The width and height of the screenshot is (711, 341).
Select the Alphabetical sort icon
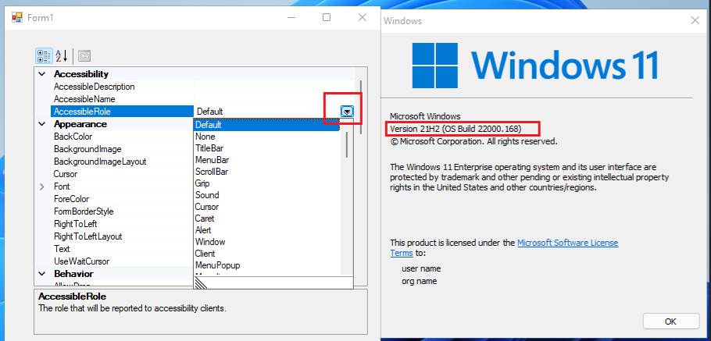(x=61, y=55)
